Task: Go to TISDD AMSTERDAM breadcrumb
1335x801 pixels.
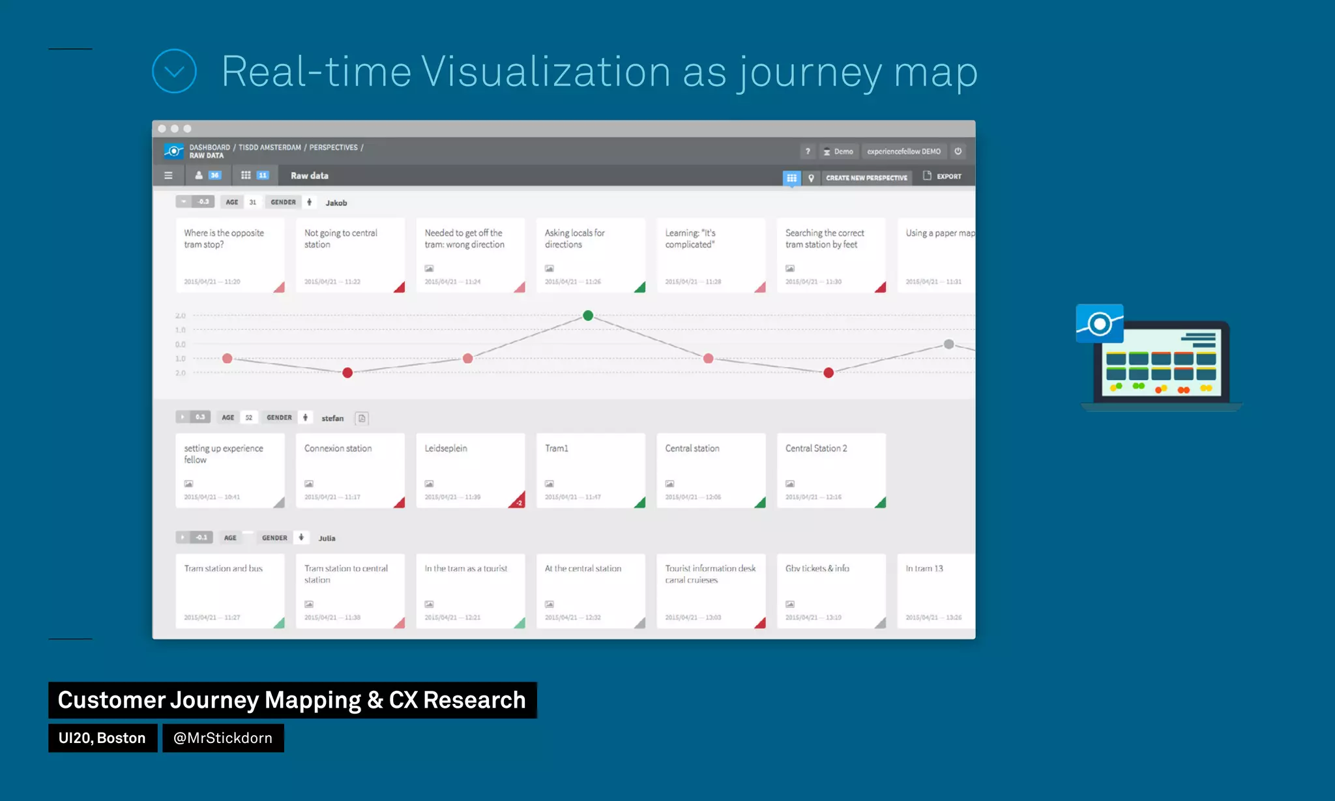Action: pyautogui.click(x=269, y=147)
